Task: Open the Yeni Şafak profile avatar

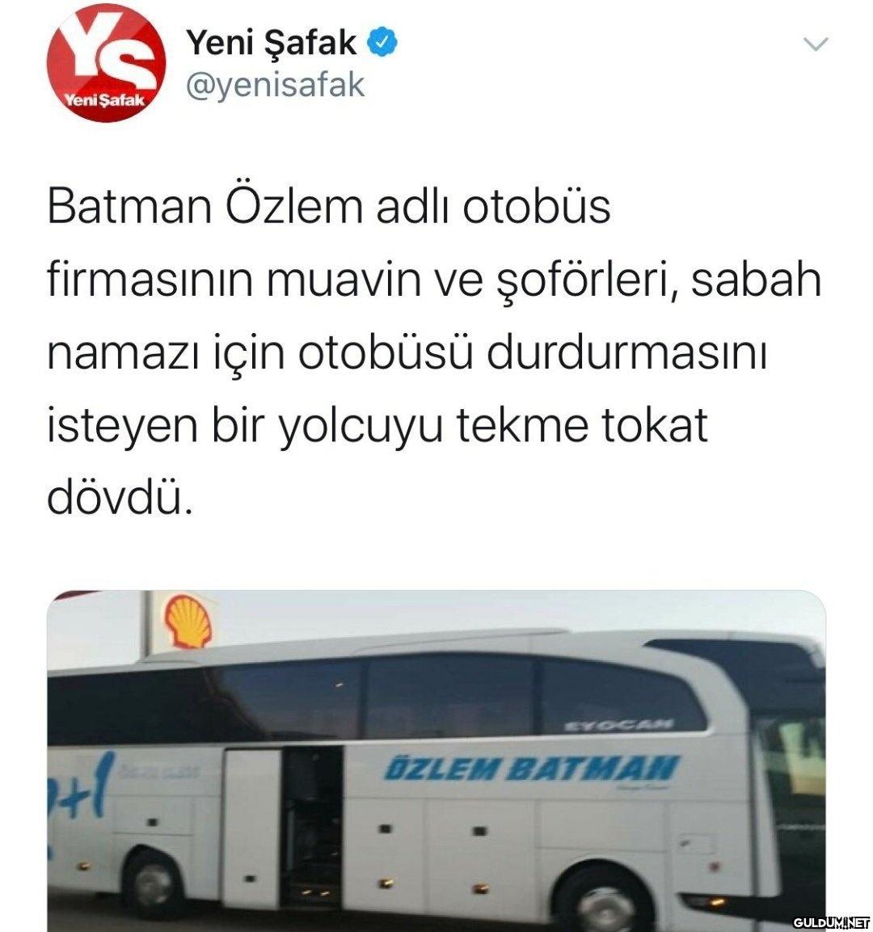Action: coord(106,62)
